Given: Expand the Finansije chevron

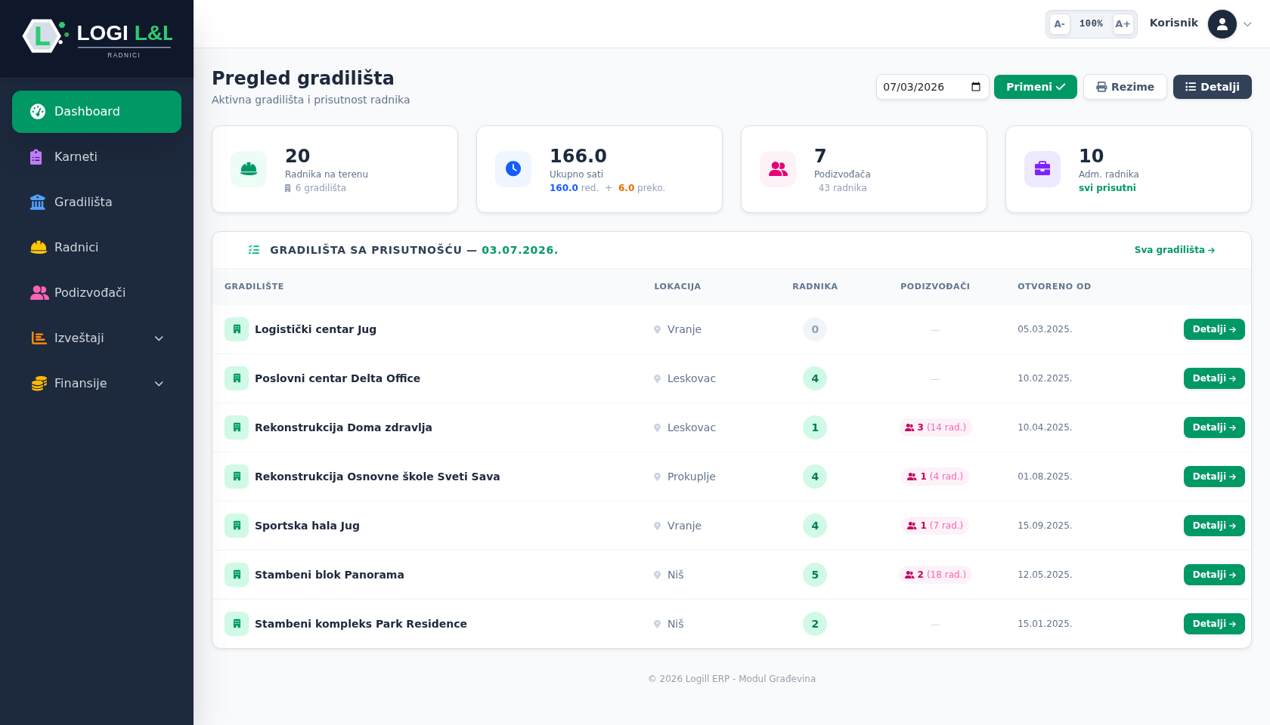Looking at the screenshot, I should tap(159, 384).
